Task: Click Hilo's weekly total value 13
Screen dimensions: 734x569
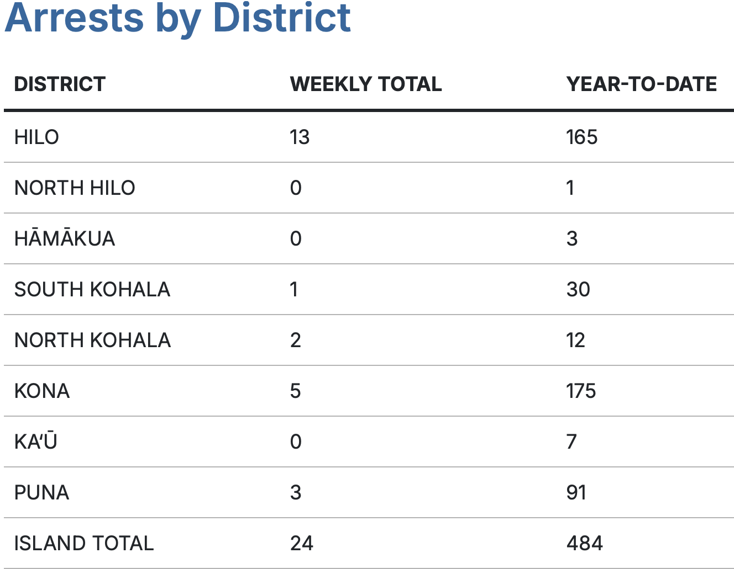Action: [x=300, y=137]
